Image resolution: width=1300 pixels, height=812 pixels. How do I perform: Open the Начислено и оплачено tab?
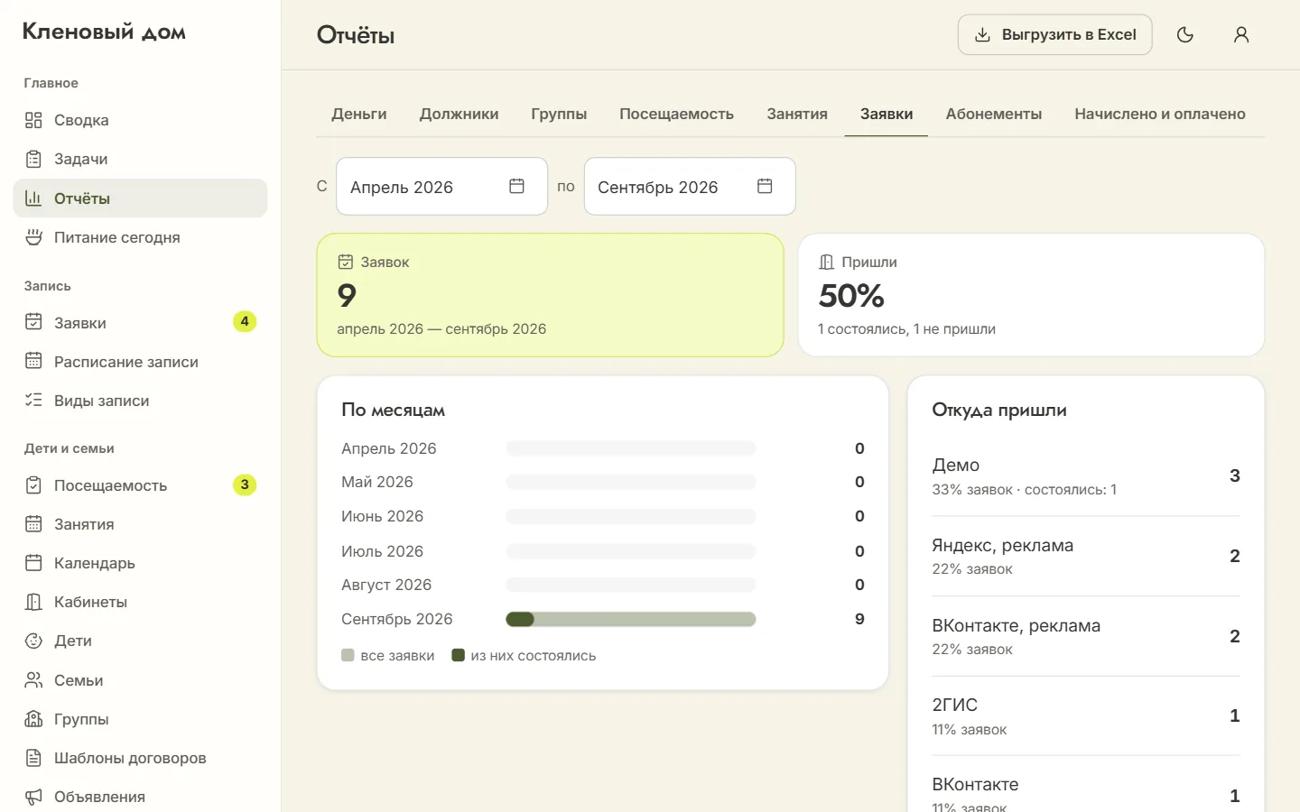(x=1159, y=114)
